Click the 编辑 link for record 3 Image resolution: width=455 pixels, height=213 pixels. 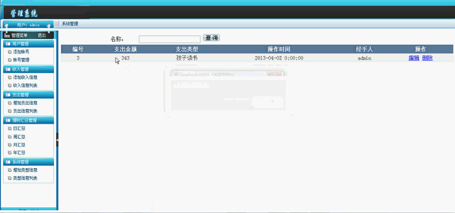(x=414, y=58)
